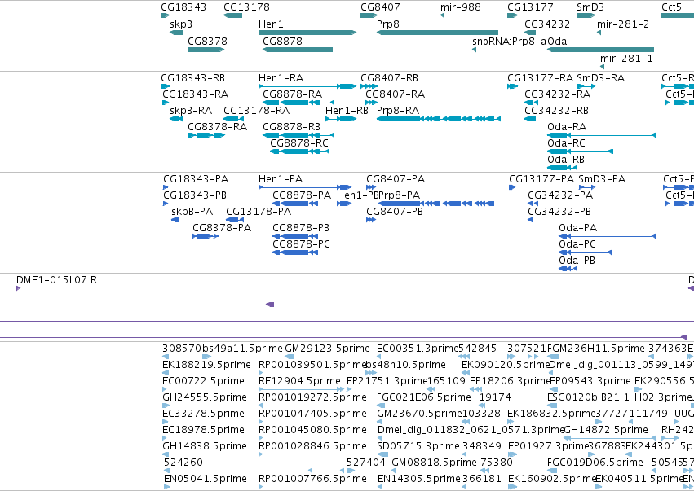The width and height of the screenshot is (694, 491).
Task: Select the Prp8-PA coding sequence glyph
Action: pos(436,204)
